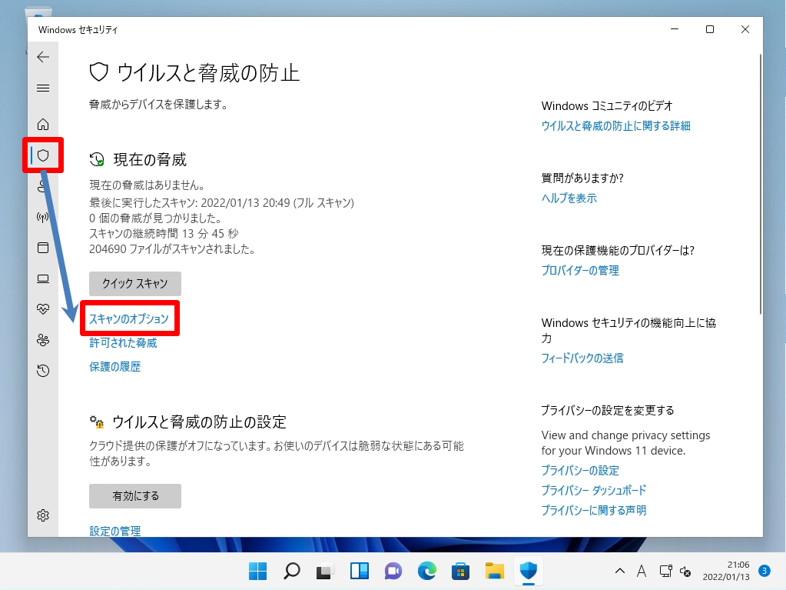The image size is (786, 590).
Task: Open ウイルスと脅威の防止に関する詳細 link
Action: (x=615, y=126)
